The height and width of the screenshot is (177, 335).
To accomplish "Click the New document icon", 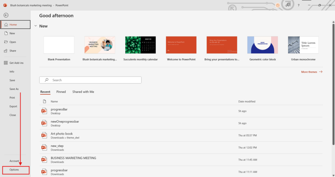I will point(6,33).
